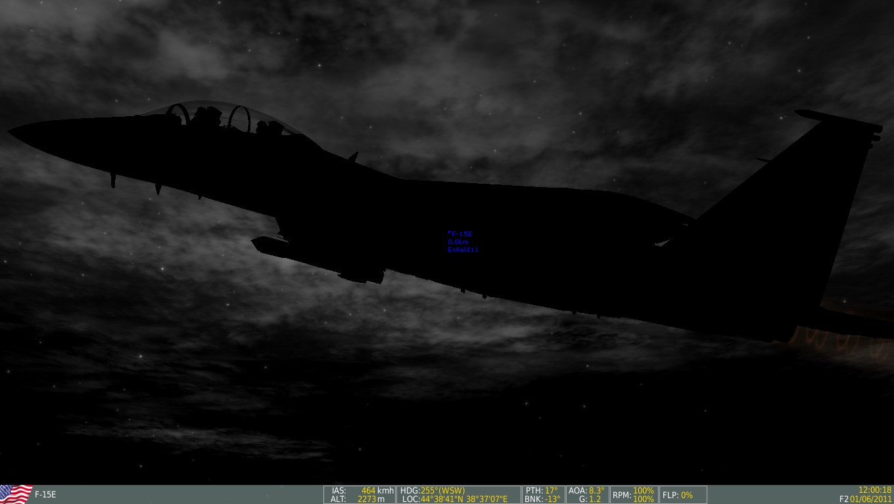Viewport: 894px width, 504px height.
Task: Click the 12:00:18 mission clock
Action: [874, 490]
